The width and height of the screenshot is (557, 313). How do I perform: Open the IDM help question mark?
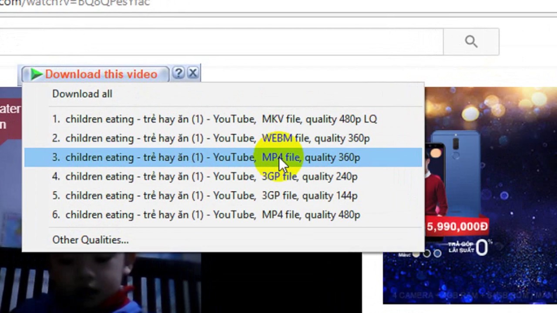pos(178,73)
